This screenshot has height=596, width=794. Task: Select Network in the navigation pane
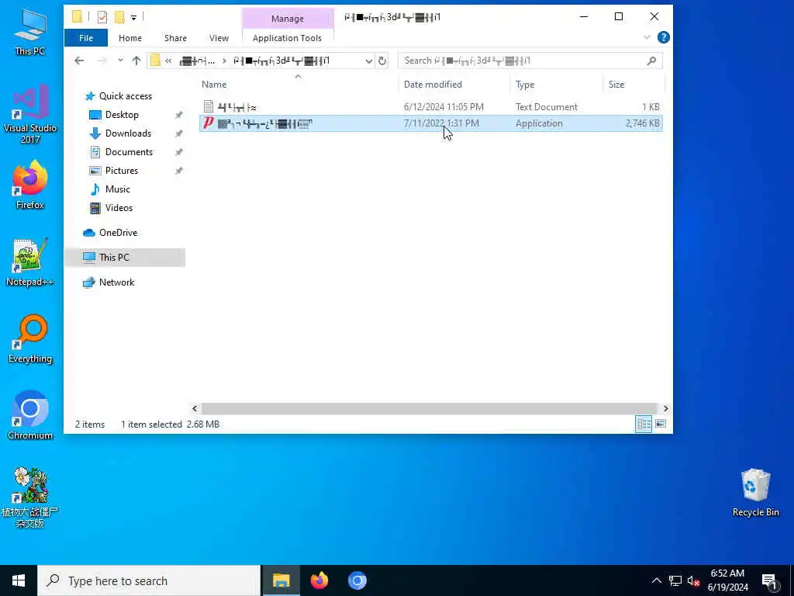click(116, 282)
